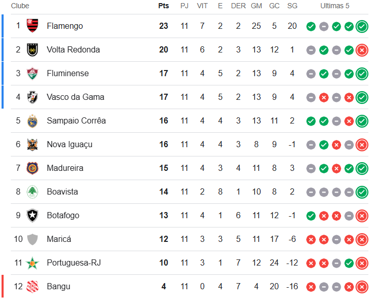Click the Pts column header
The width and height of the screenshot is (372, 298).
click(x=164, y=6)
